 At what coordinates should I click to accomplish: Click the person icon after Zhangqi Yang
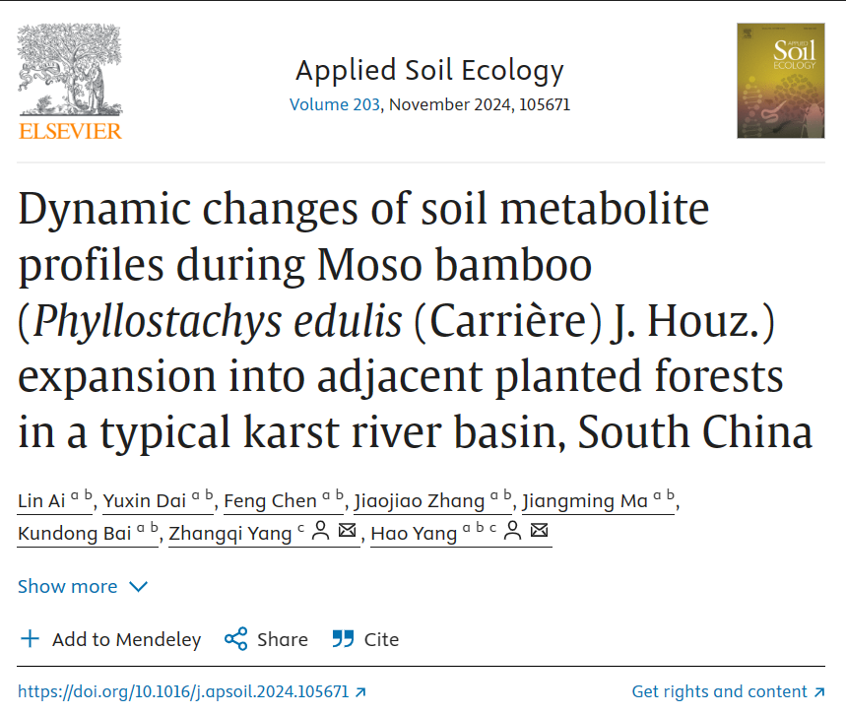point(320,532)
